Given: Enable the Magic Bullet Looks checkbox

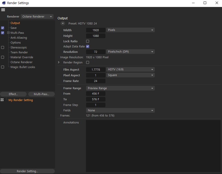Looking at the screenshot, I should coord(3,67).
